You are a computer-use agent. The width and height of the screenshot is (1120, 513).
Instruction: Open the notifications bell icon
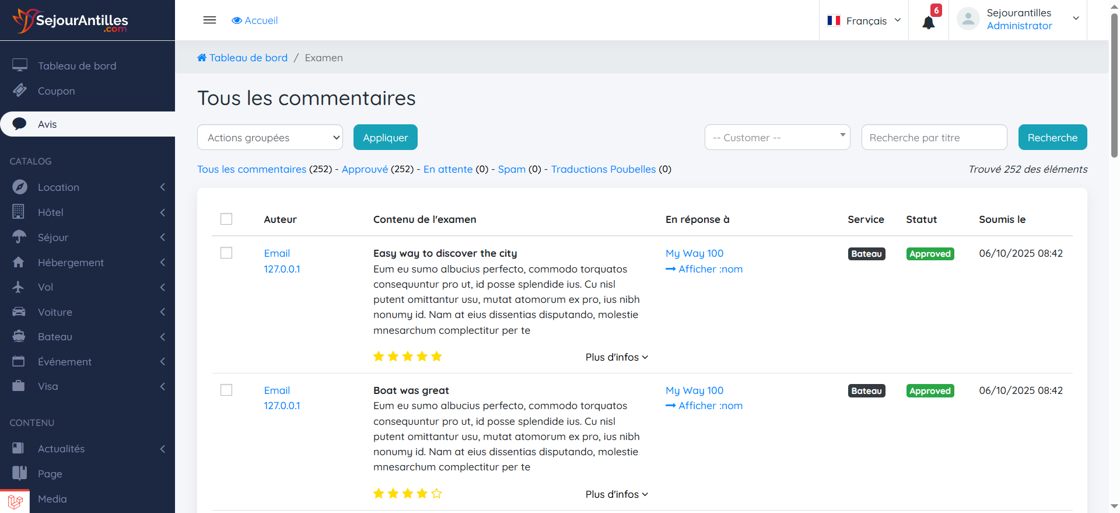coord(928,22)
